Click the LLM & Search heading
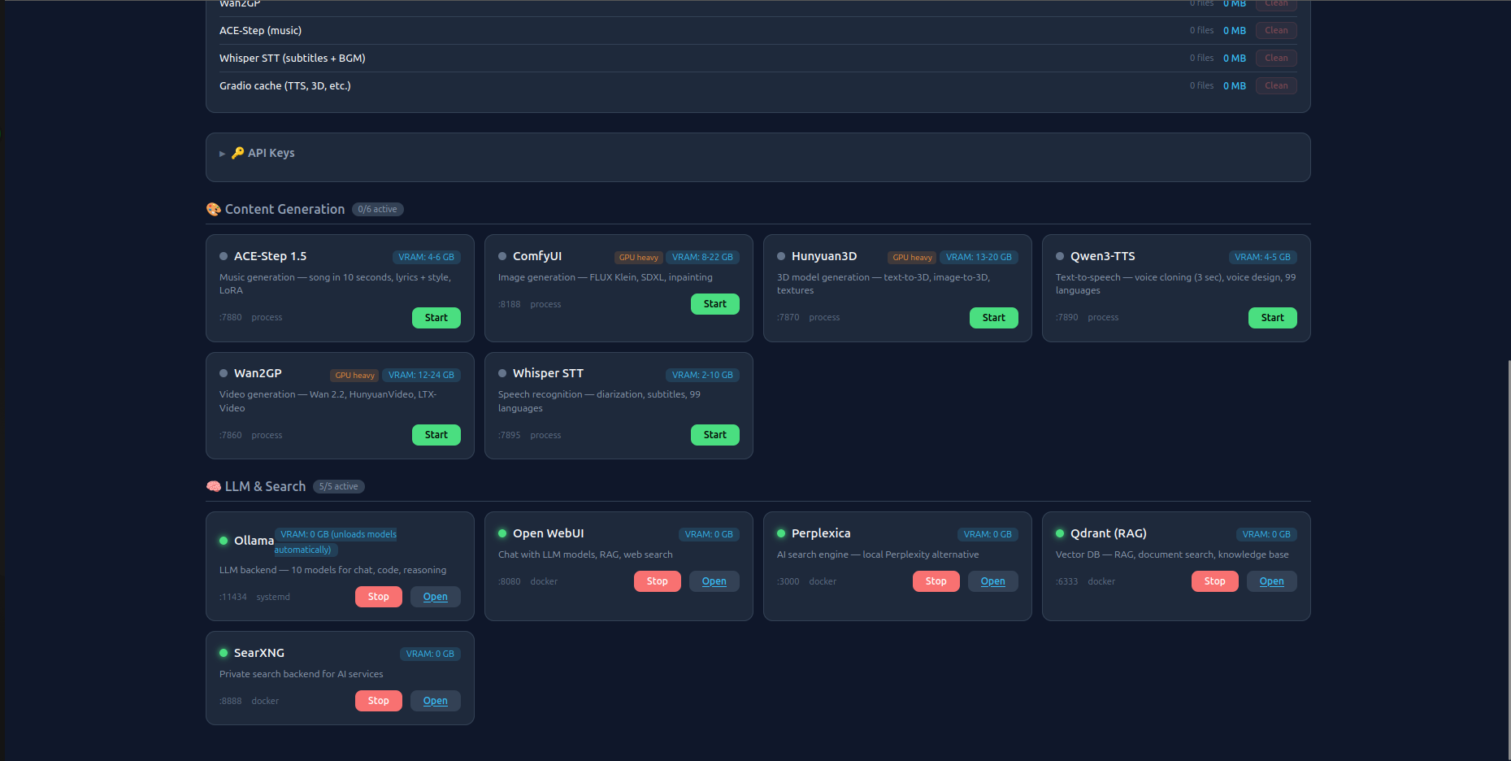Image resolution: width=1511 pixels, height=761 pixels. coord(266,486)
